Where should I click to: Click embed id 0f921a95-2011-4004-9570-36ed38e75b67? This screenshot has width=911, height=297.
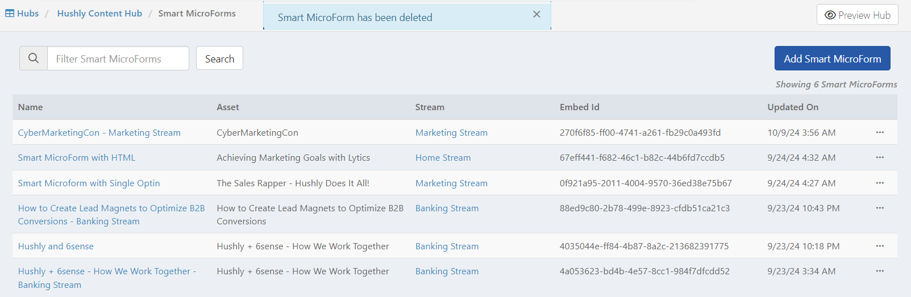646,183
